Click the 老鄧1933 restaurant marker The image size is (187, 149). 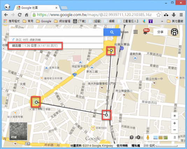(x=93, y=128)
